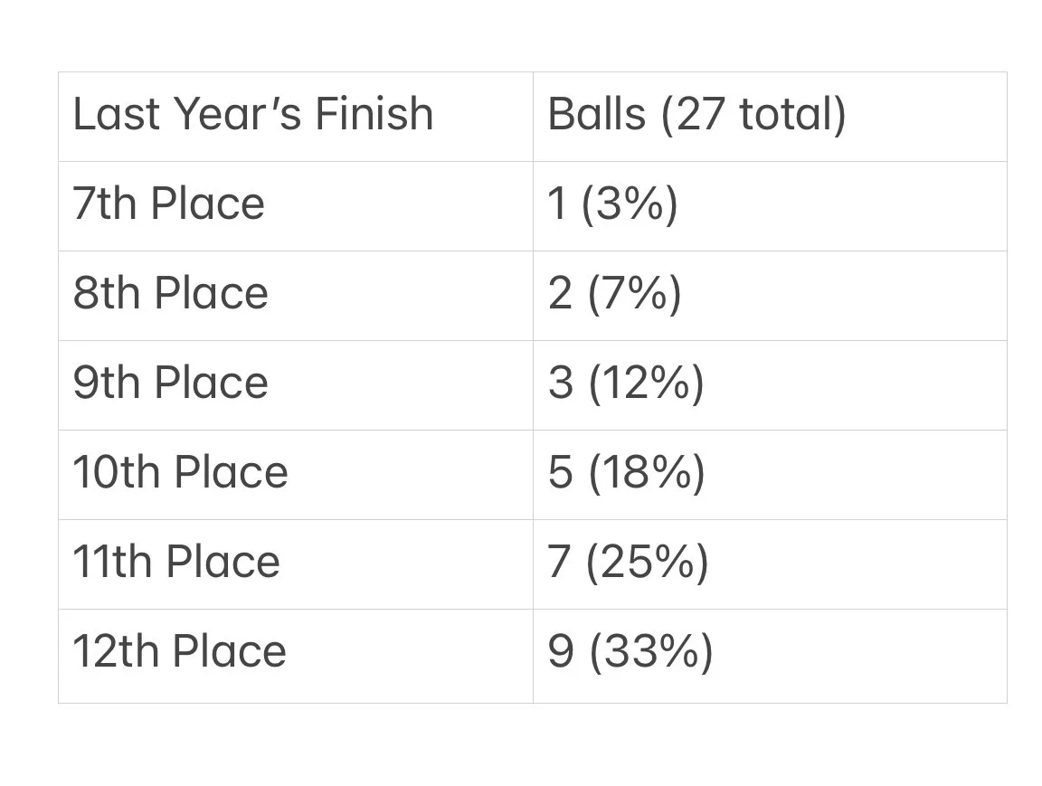
Task: Select the '11th Place' cell
Action: click(176, 562)
